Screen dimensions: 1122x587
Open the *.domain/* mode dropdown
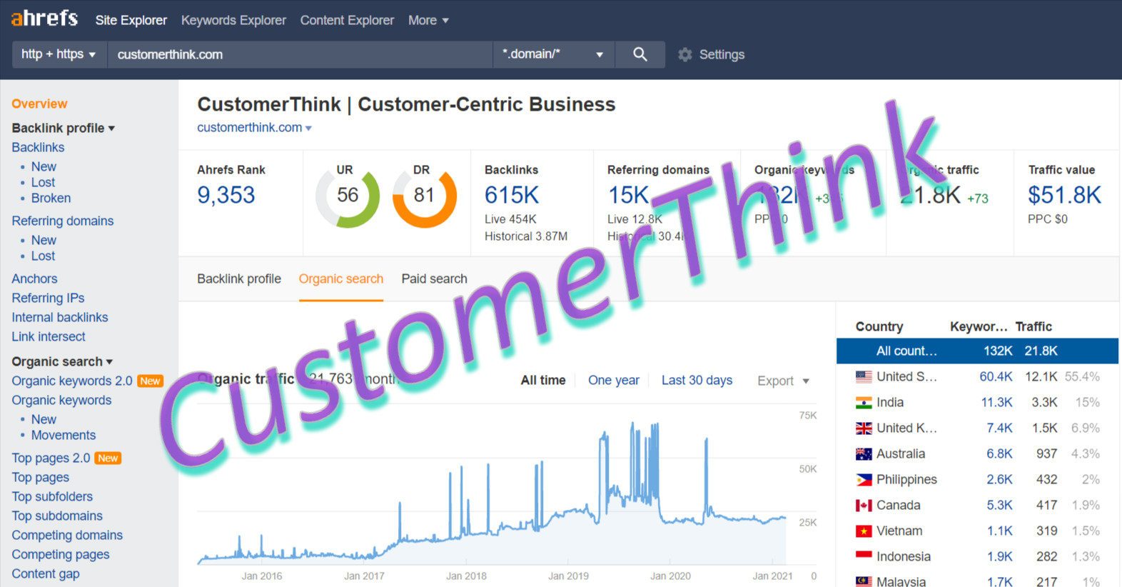coord(553,54)
